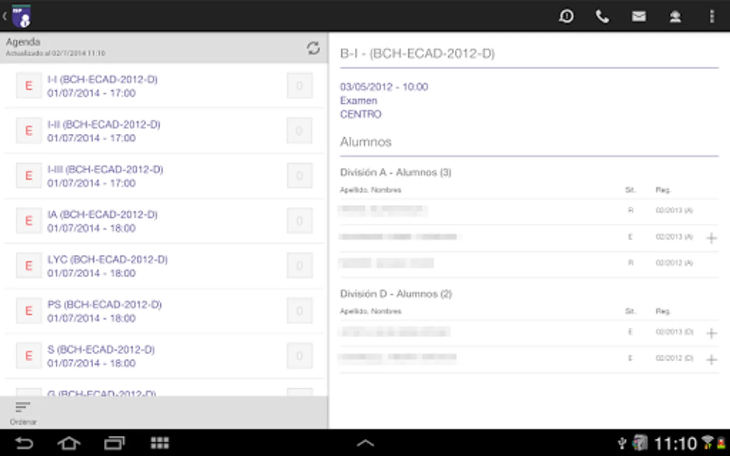Click the B-I - (BCH-ECAD-2012-D) title
The width and height of the screenshot is (730, 456).
tap(417, 53)
